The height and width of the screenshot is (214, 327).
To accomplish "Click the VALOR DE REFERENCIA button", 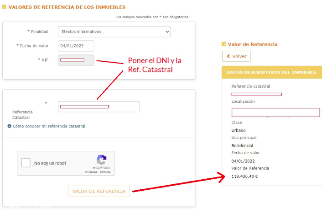I will [x=99, y=191].
